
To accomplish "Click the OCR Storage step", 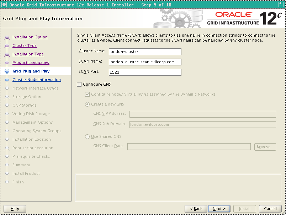I will coord(25,105).
